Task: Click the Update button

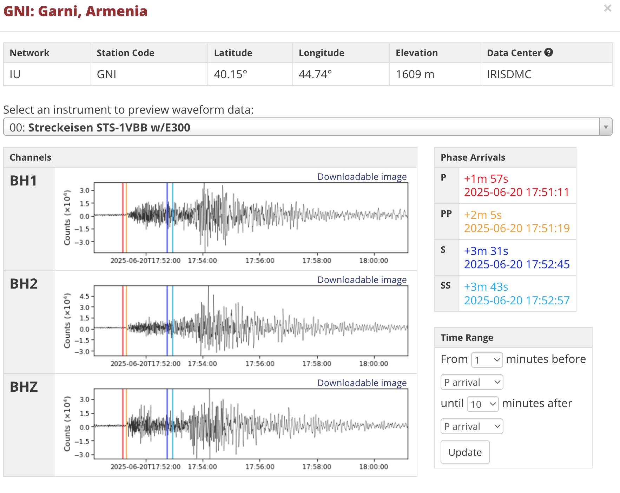Action: tap(465, 452)
